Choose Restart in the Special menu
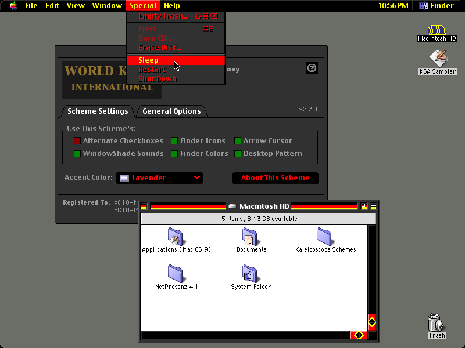The width and height of the screenshot is (465, 348). [176, 70]
